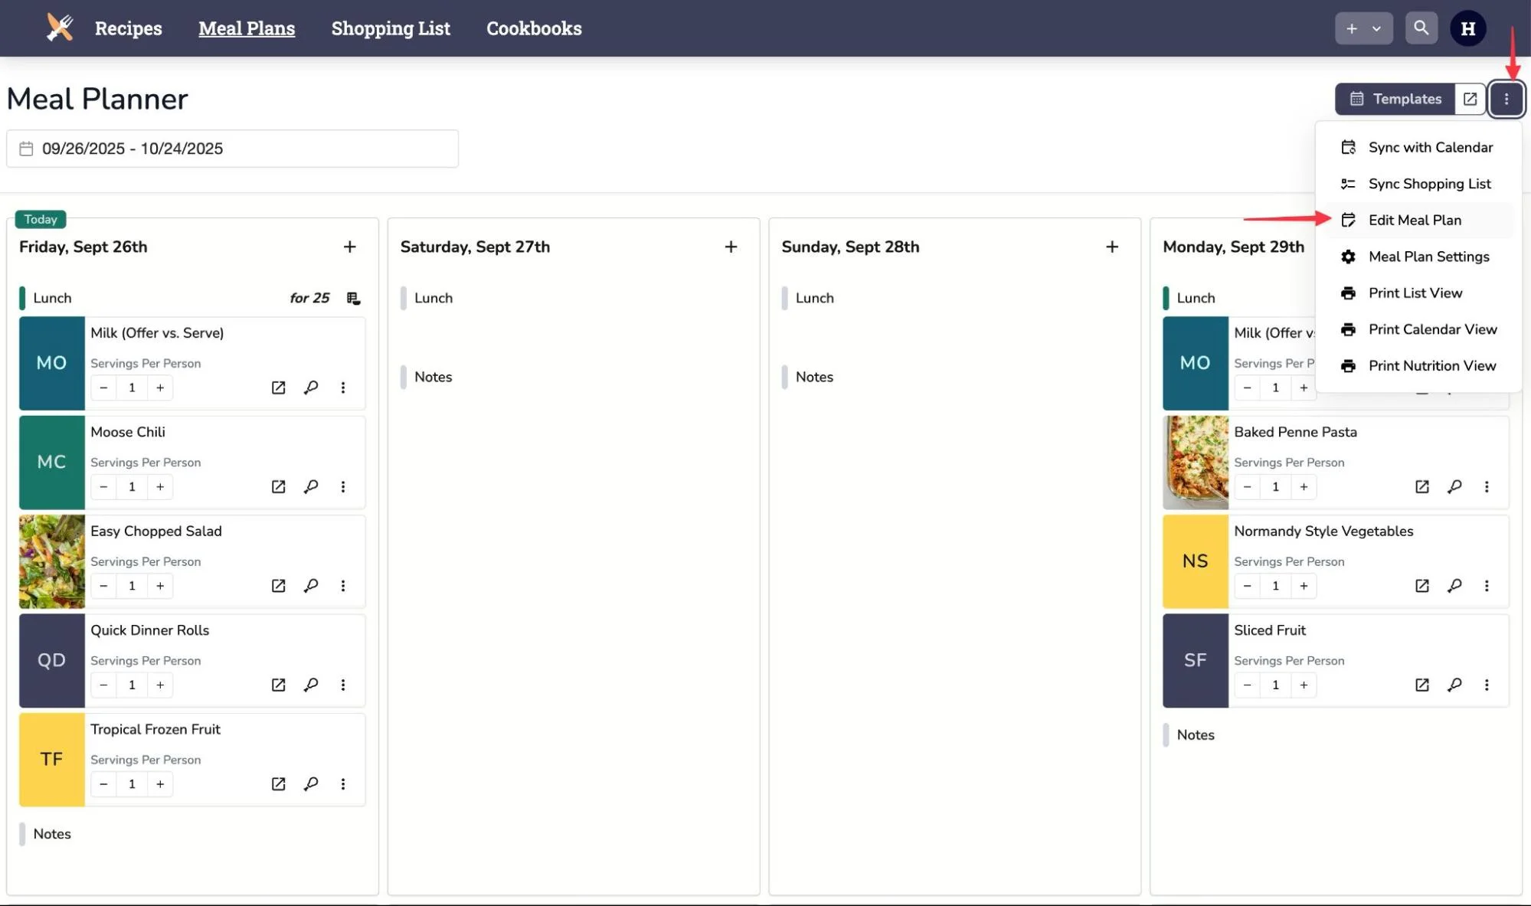Click the Templates button
This screenshot has height=906, width=1531.
(x=1395, y=99)
